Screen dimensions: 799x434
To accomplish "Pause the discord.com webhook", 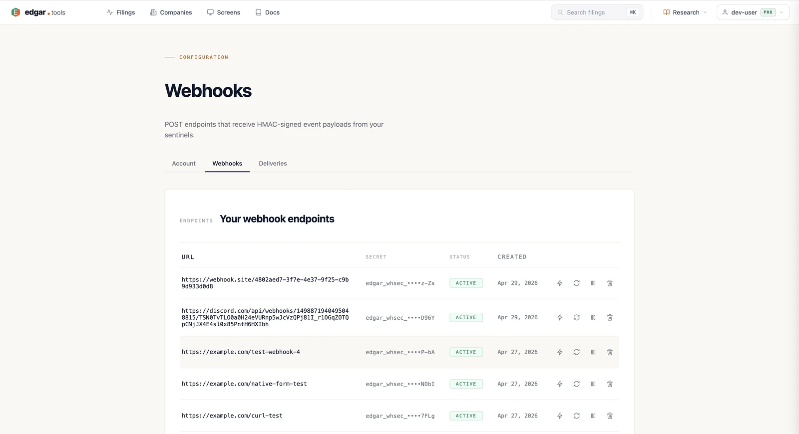I will [593, 318].
